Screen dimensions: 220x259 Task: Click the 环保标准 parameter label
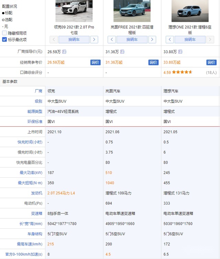coord(35,122)
